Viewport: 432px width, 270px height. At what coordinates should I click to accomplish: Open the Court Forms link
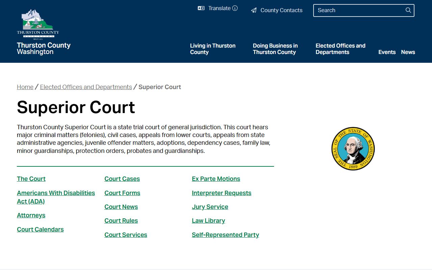(x=122, y=193)
